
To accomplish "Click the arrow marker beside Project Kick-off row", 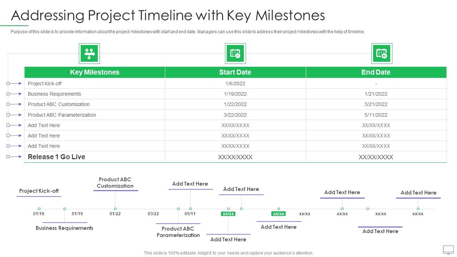I will (x=14, y=84).
